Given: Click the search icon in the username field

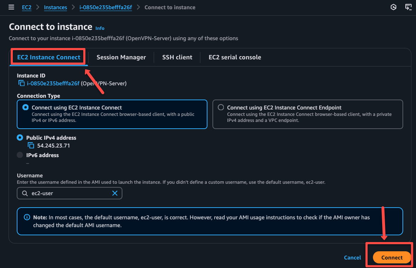Looking at the screenshot, I should [x=25, y=193].
